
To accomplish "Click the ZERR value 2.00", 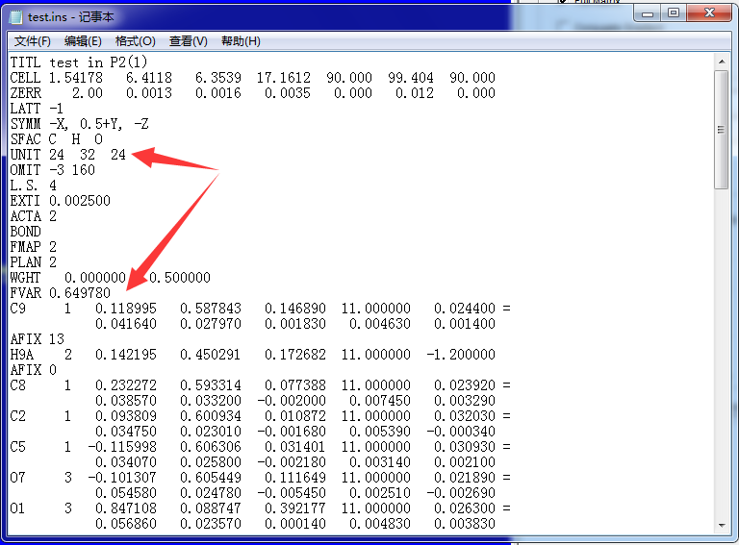I will (88, 93).
